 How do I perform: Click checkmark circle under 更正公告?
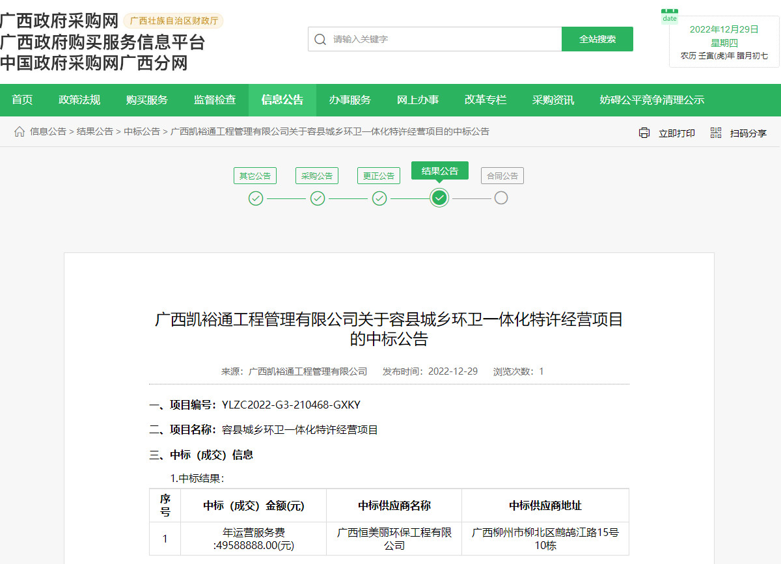click(x=379, y=198)
